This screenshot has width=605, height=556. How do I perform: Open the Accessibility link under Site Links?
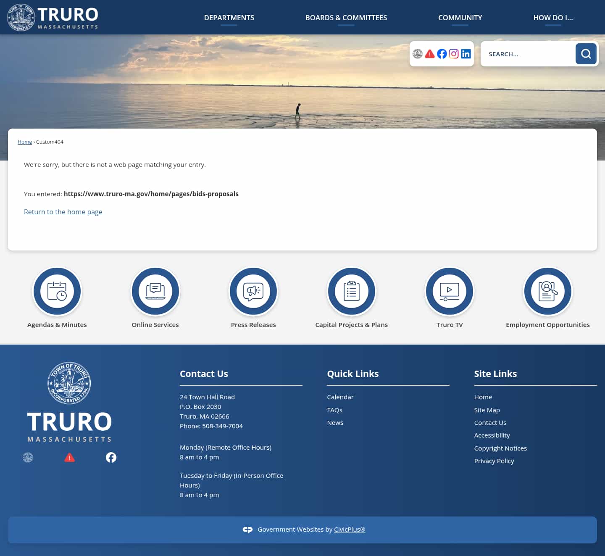(x=492, y=435)
